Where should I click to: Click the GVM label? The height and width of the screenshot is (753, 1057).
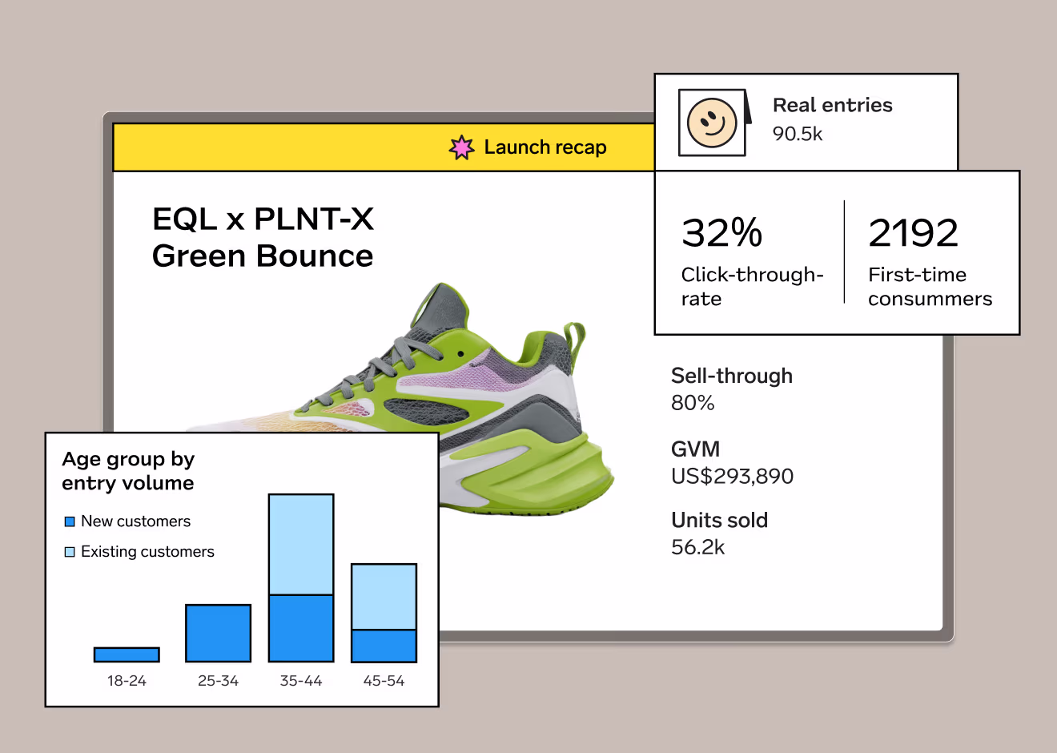696,449
